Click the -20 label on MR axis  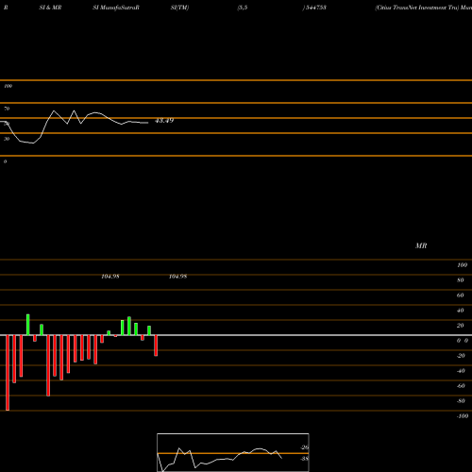(461, 356)
